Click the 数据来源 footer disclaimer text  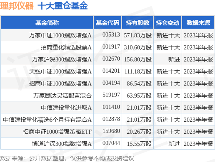point(67,158)
